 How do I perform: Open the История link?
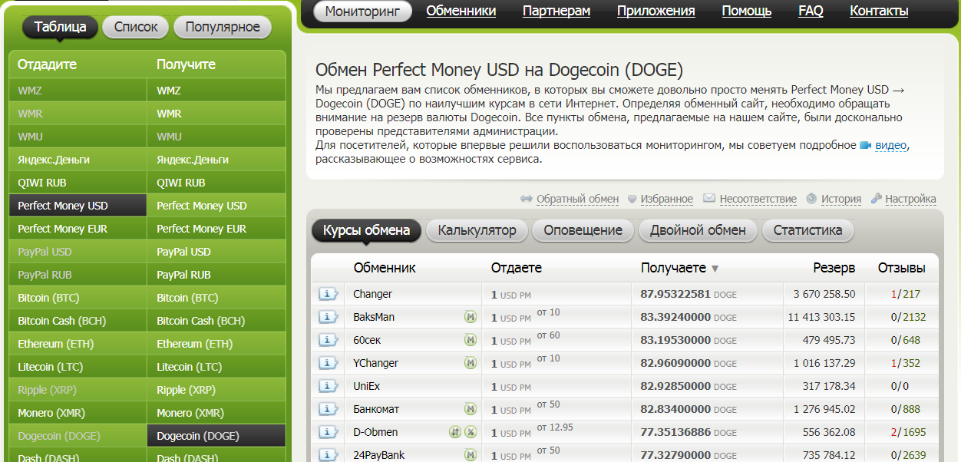click(840, 199)
